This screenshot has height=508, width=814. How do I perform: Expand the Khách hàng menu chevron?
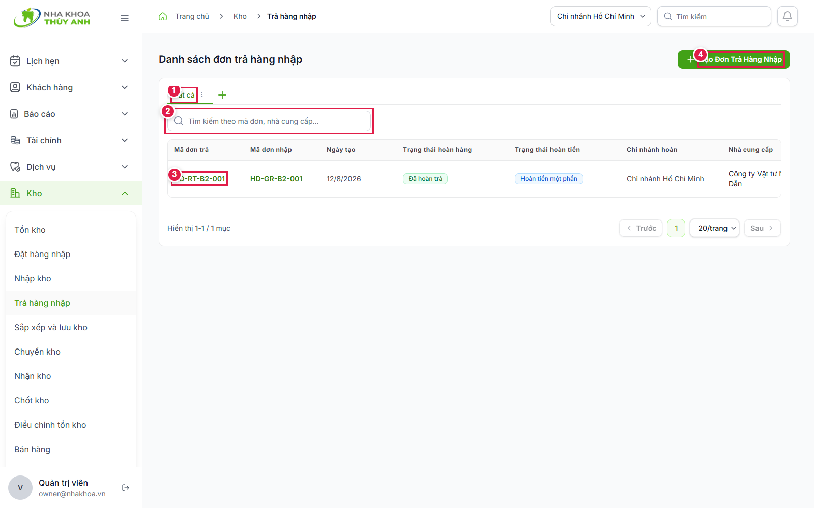point(125,87)
